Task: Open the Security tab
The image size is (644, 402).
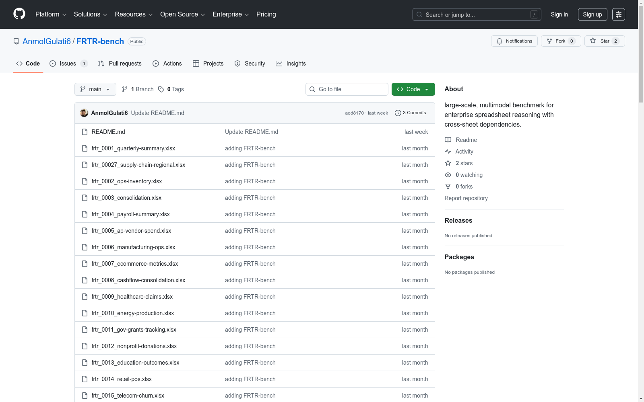Action: tap(250, 64)
